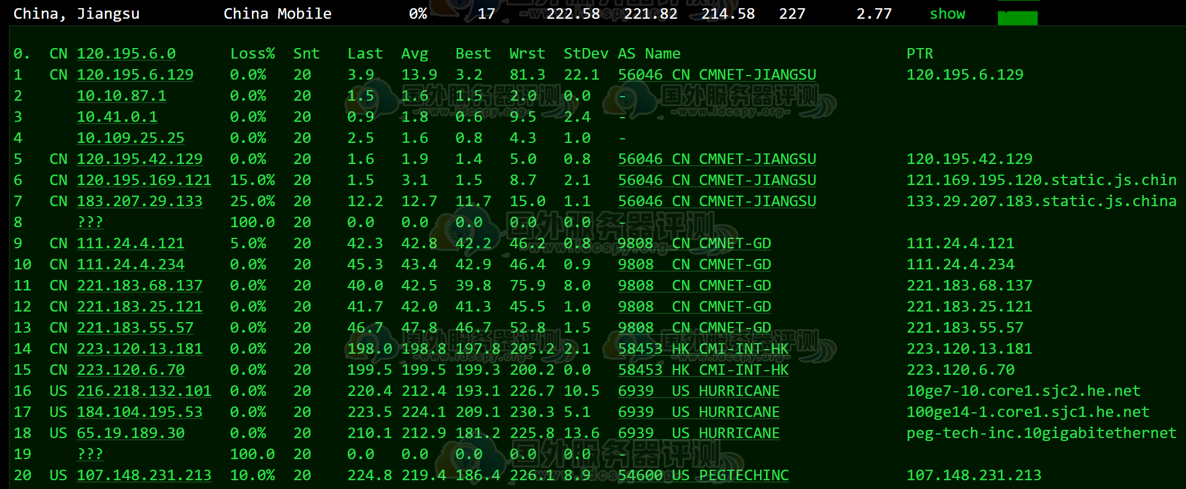Open AS link 56046 CN CMNET-JIANGSU in hop 7
Image resolution: width=1186 pixels, height=489 pixels.
click(x=717, y=201)
